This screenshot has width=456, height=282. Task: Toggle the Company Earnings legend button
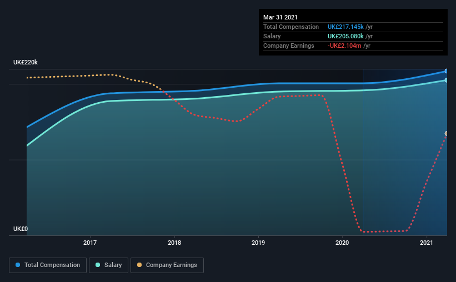[x=167, y=265]
